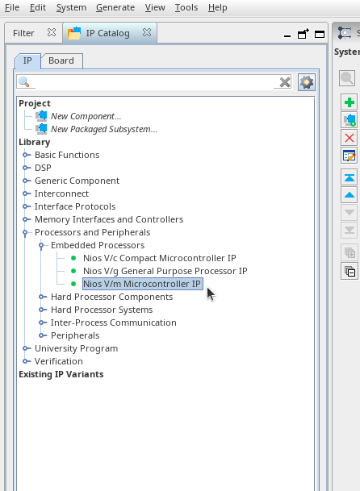Expand the Generic Component node
Screen dimensions: 360x491
[27, 181]
